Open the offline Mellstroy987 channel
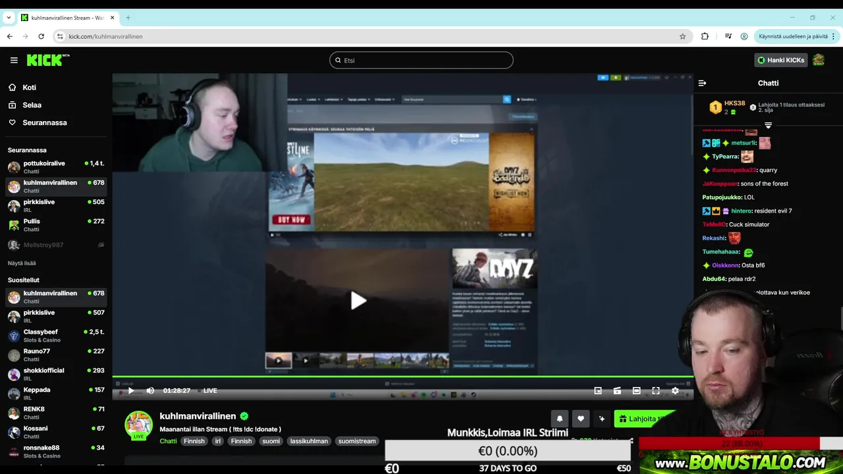Viewport: 843px width, 474px height. [x=57, y=245]
